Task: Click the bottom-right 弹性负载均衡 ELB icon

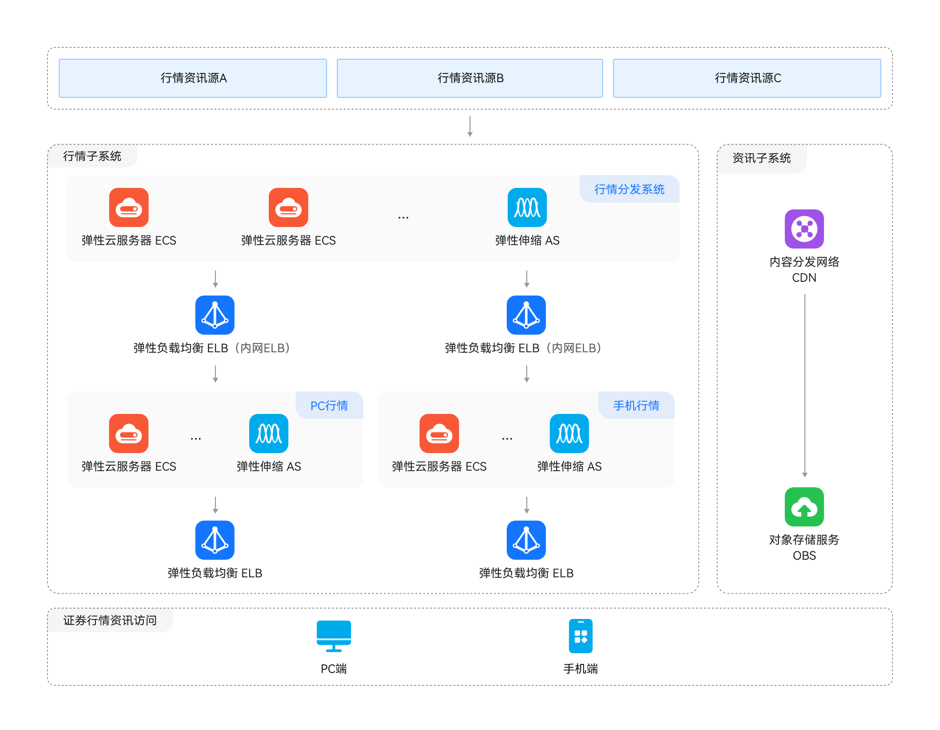Action: [526, 540]
